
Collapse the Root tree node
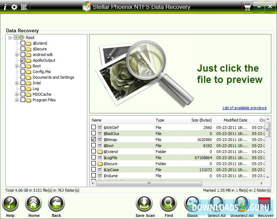[x=11, y=38]
